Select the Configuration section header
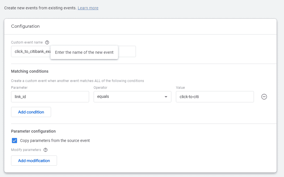The image size is (284, 177). click(x=25, y=26)
